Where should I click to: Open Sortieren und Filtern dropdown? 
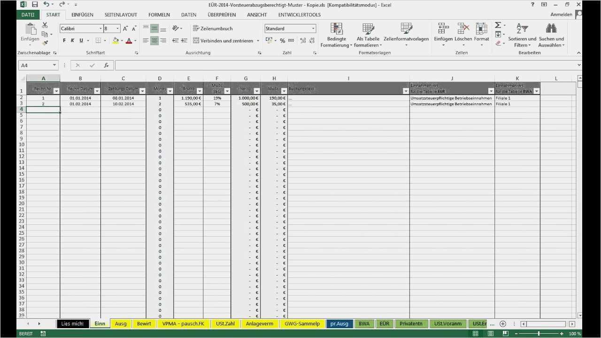(522, 35)
